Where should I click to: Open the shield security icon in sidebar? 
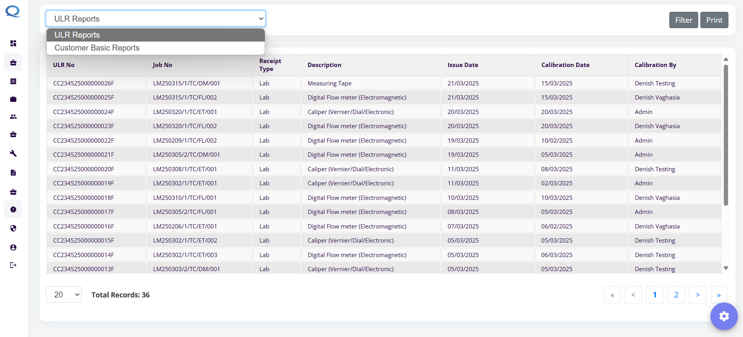click(x=13, y=228)
